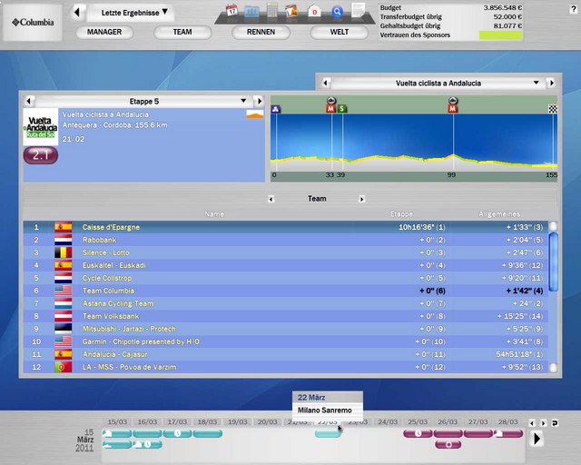Click the help question mark icon

coord(359,12)
